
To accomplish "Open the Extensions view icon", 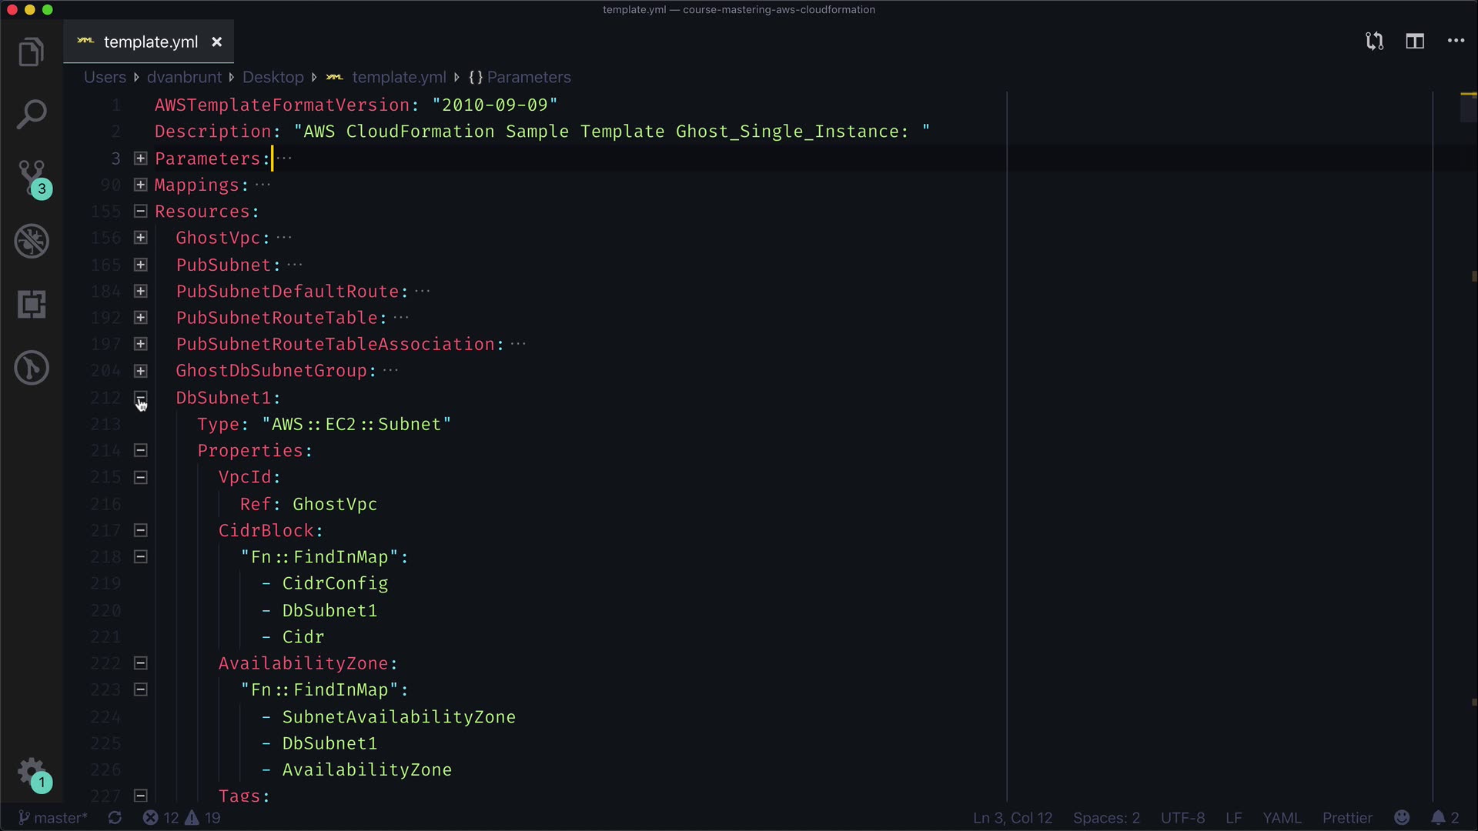I will click(32, 305).
